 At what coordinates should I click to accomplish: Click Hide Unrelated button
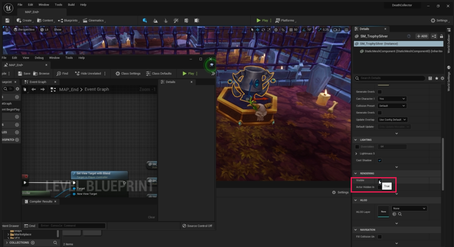(x=88, y=74)
